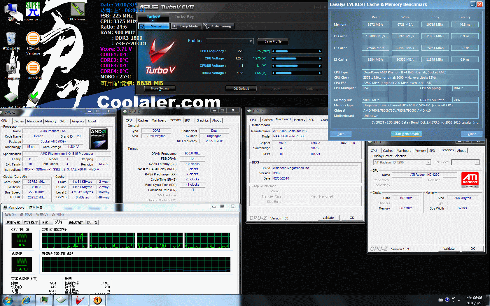Decrease CPU Frequency with left arrow
The width and height of the screenshot is (490, 306).
click(273, 51)
